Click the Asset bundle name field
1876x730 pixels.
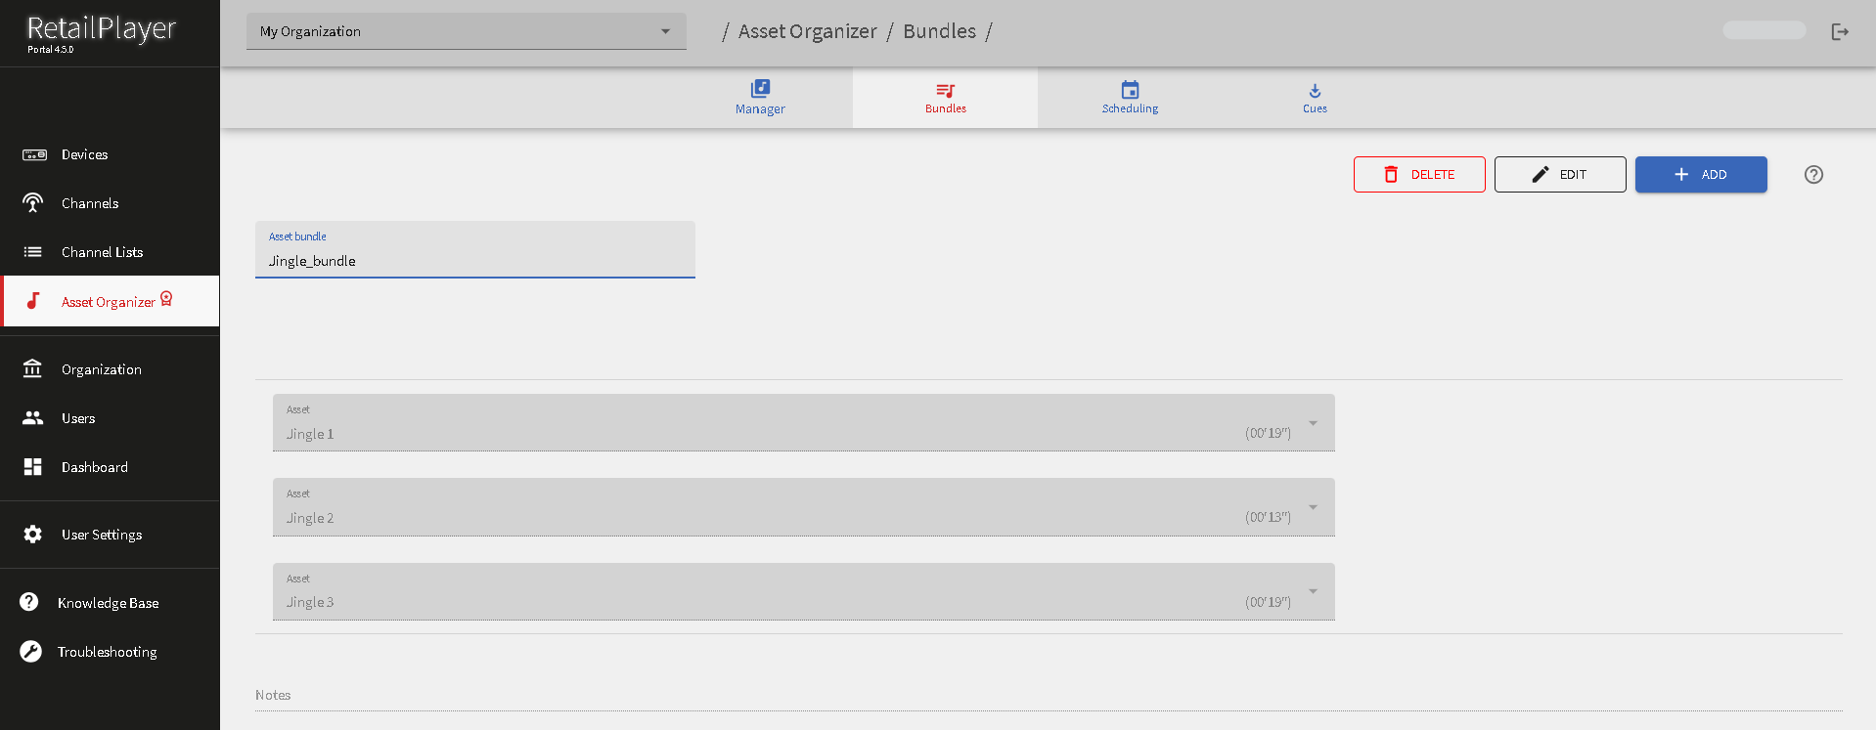pos(474,261)
